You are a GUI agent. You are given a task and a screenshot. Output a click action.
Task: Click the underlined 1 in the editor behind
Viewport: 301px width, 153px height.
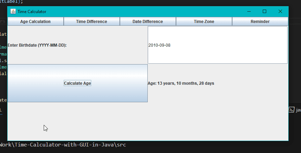[x=1, y=110]
